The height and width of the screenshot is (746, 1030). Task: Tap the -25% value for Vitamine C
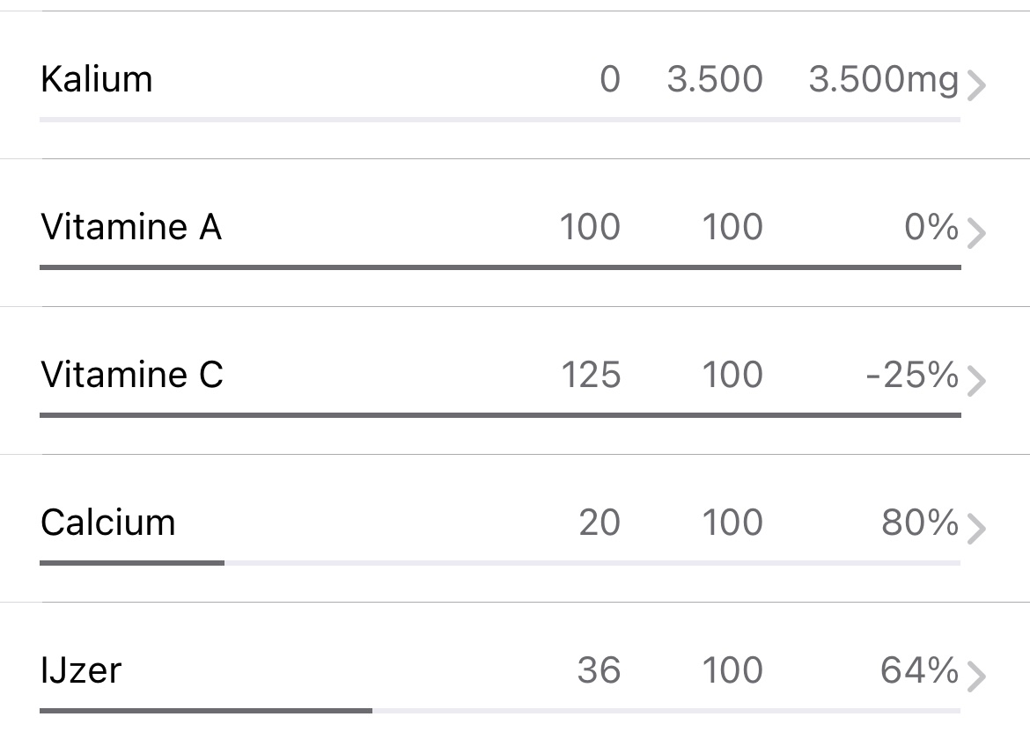912,375
